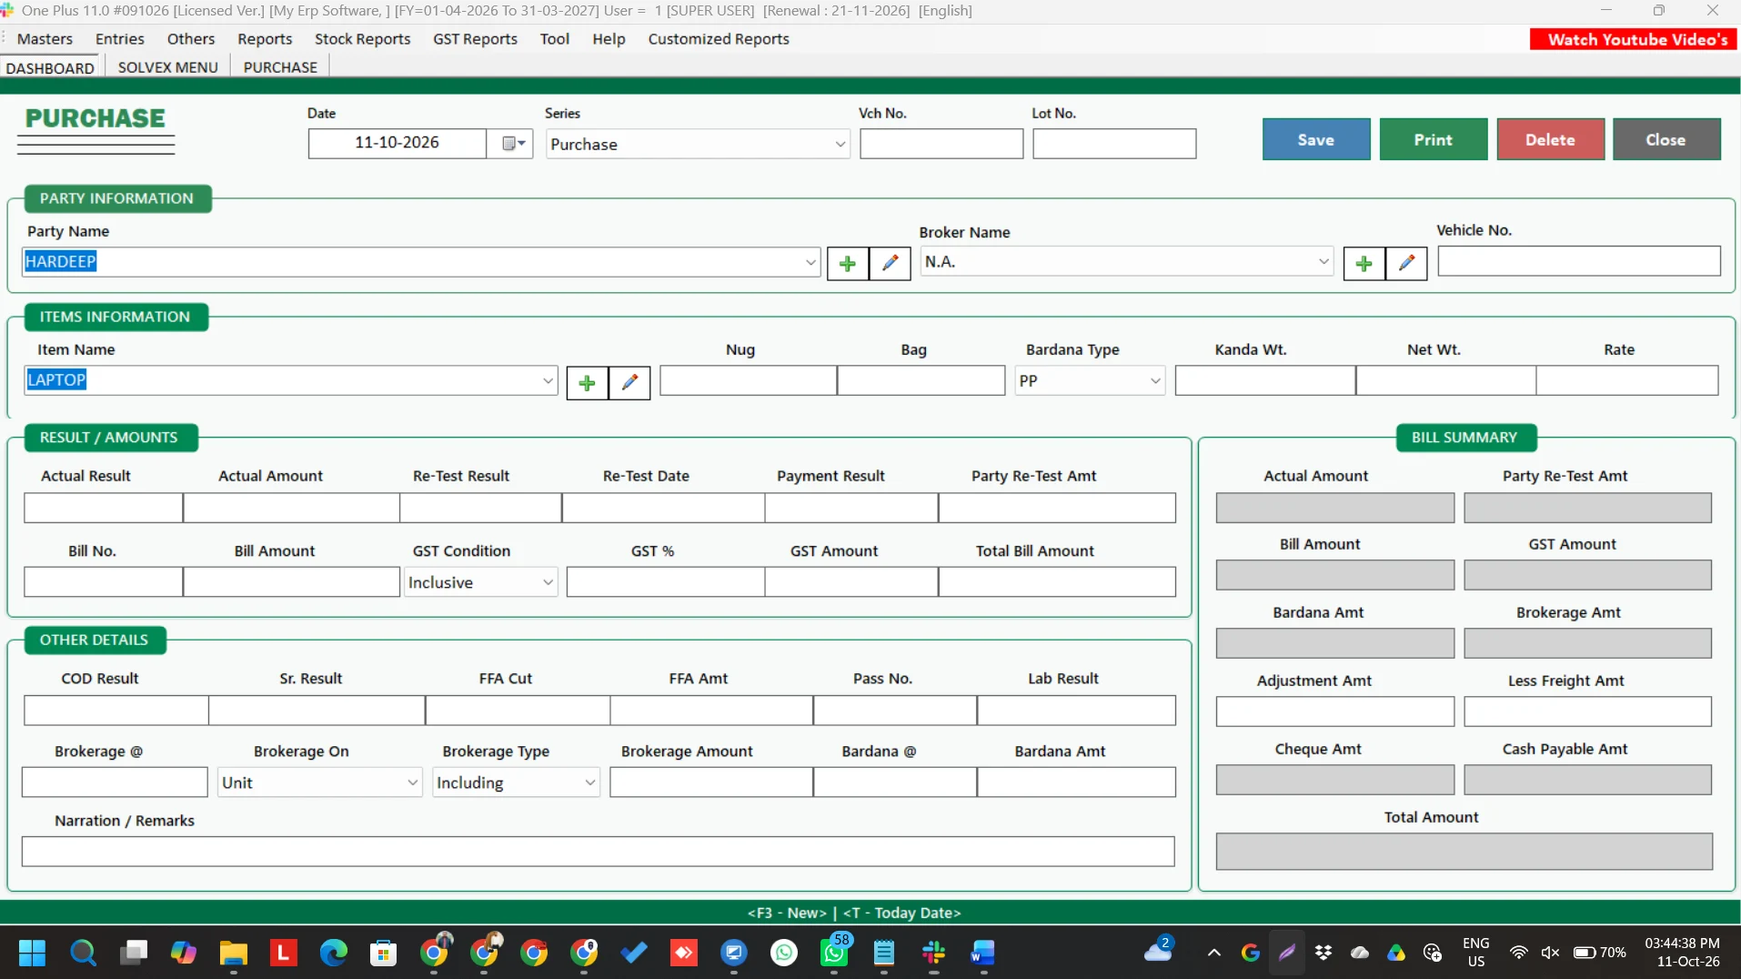The height and width of the screenshot is (979, 1741).
Task: Open the date picker calendar icon
Action: coord(514,144)
